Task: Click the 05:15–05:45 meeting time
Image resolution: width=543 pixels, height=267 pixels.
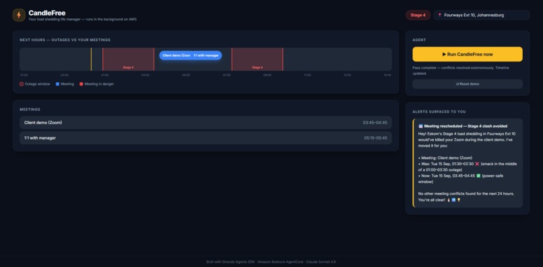Action: tap(375, 138)
